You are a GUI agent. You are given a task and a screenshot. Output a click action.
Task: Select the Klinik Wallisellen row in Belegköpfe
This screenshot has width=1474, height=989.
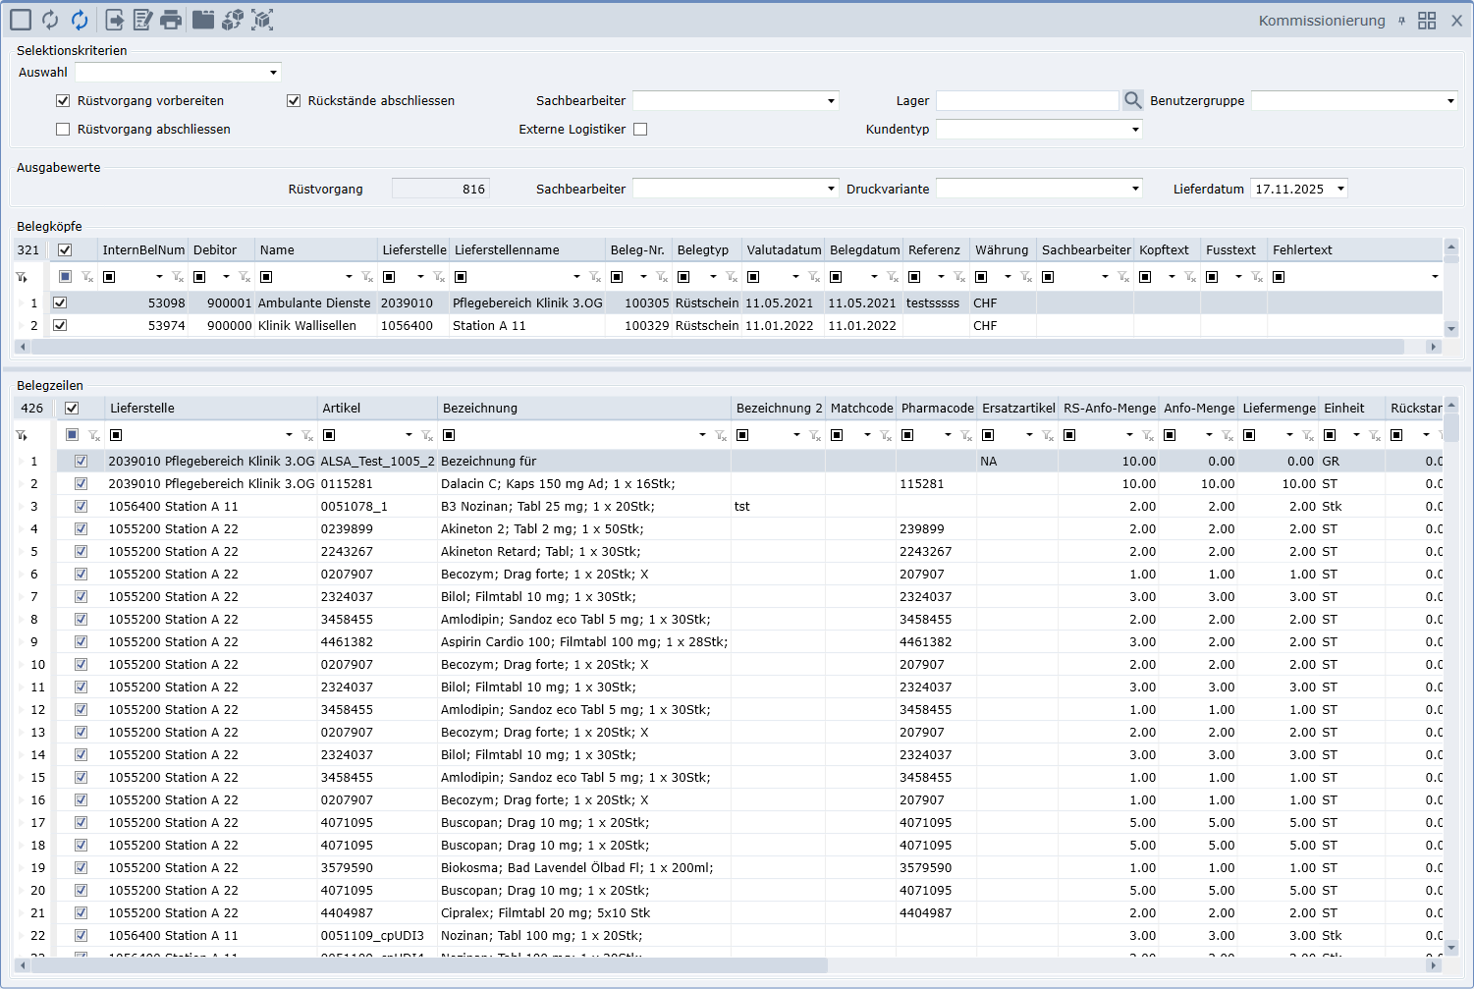306,325
